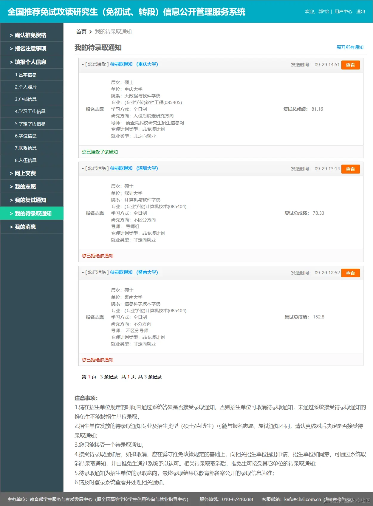
Task: Open 网上交费 menu item
Action: coord(32,173)
